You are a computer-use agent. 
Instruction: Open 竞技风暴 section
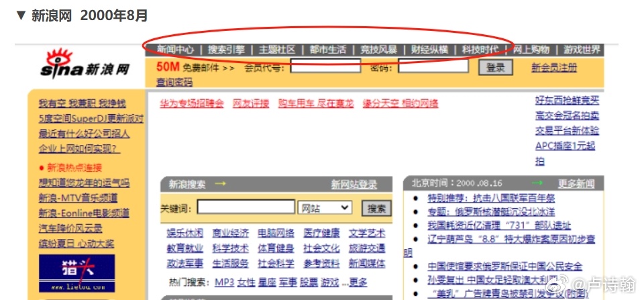[378, 50]
